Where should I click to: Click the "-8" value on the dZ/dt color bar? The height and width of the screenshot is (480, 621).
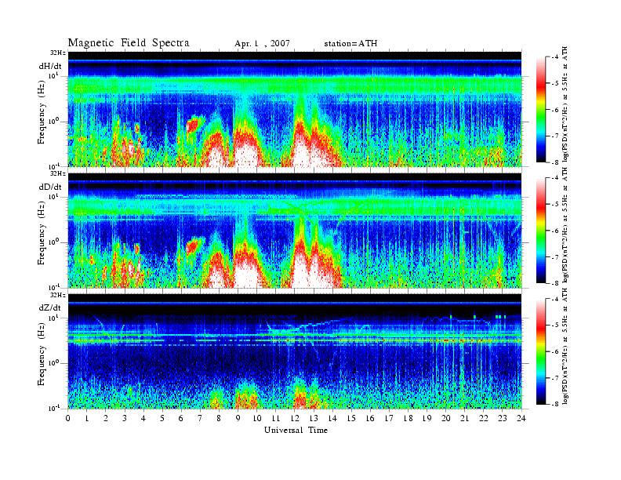[x=554, y=404]
